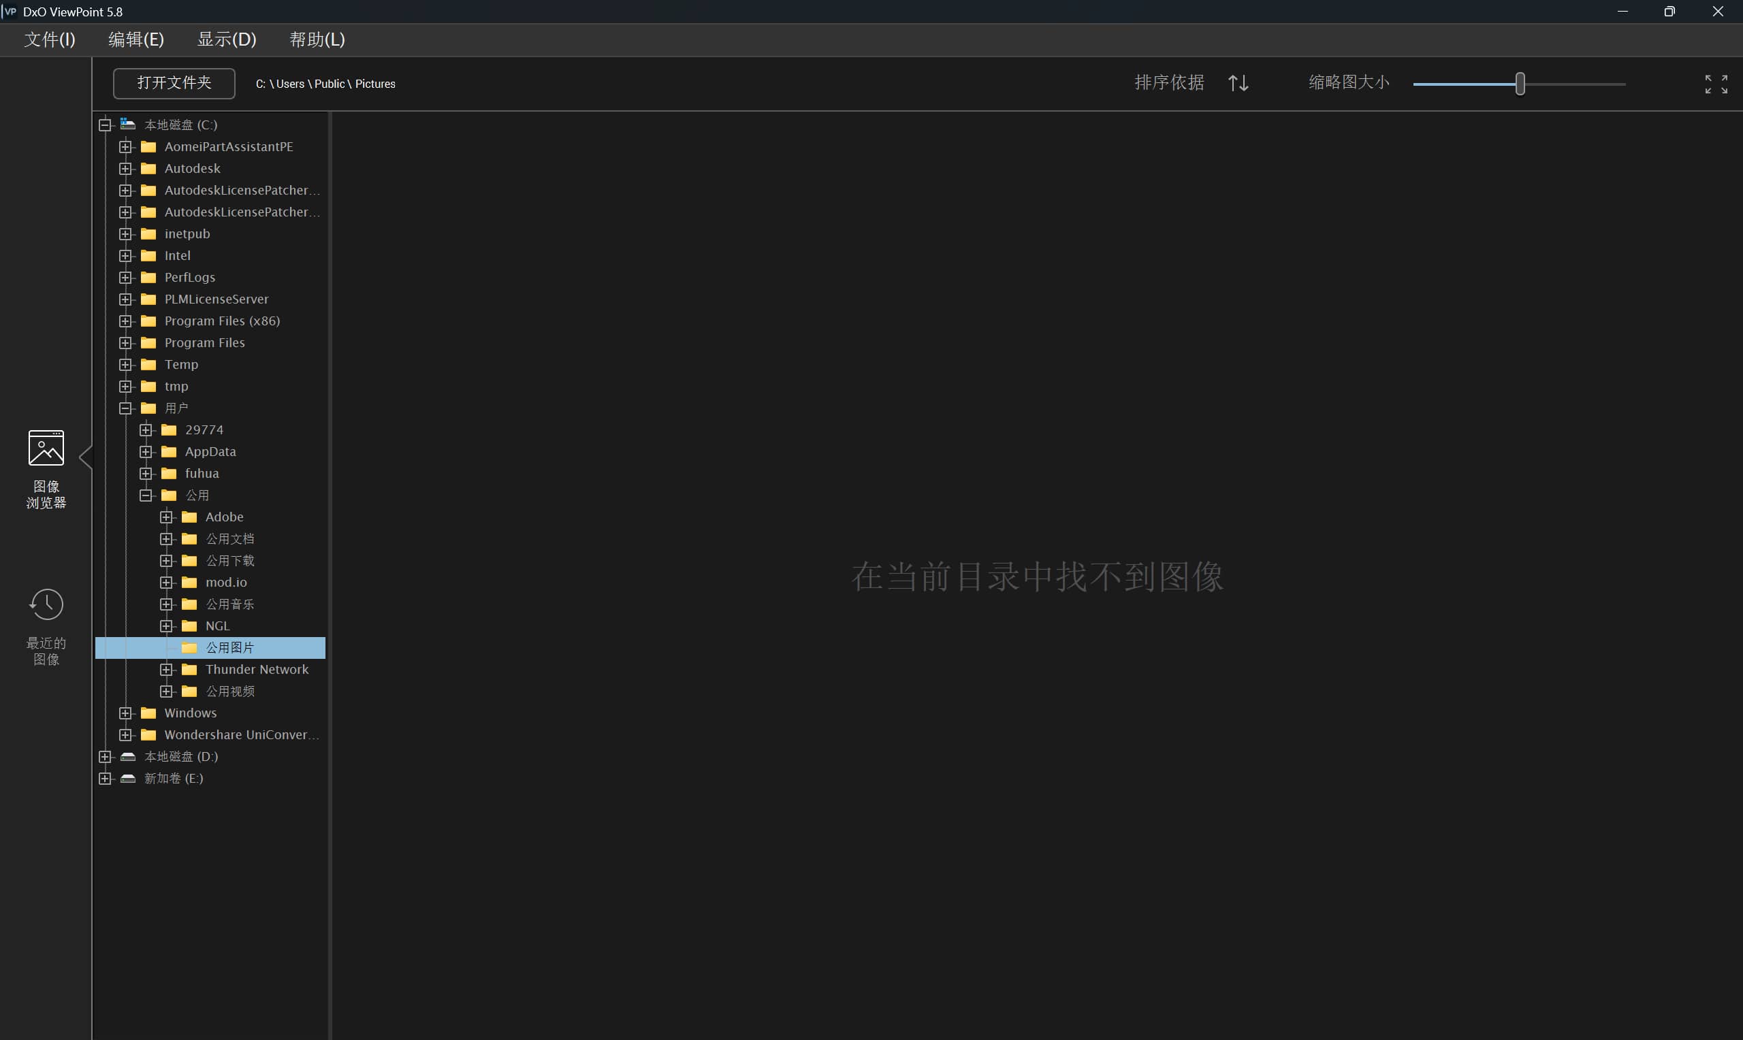Open the 显示 menu
The height and width of the screenshot is (1040, 1743).
(x=226, y=40)
